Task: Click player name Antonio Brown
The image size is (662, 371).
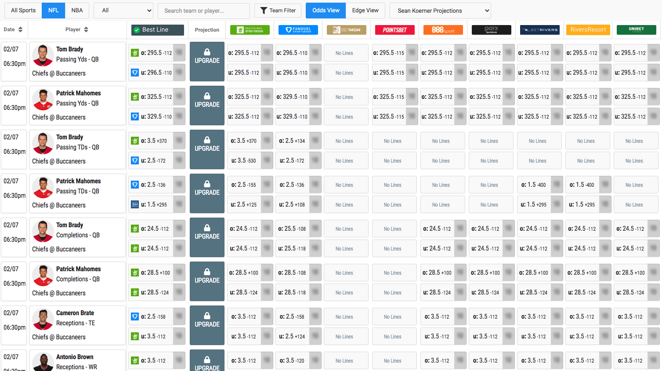Action: click(75, 357)
